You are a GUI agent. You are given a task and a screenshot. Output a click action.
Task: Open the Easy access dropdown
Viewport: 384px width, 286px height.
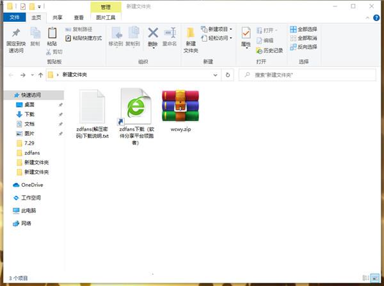tap(216, 38)
